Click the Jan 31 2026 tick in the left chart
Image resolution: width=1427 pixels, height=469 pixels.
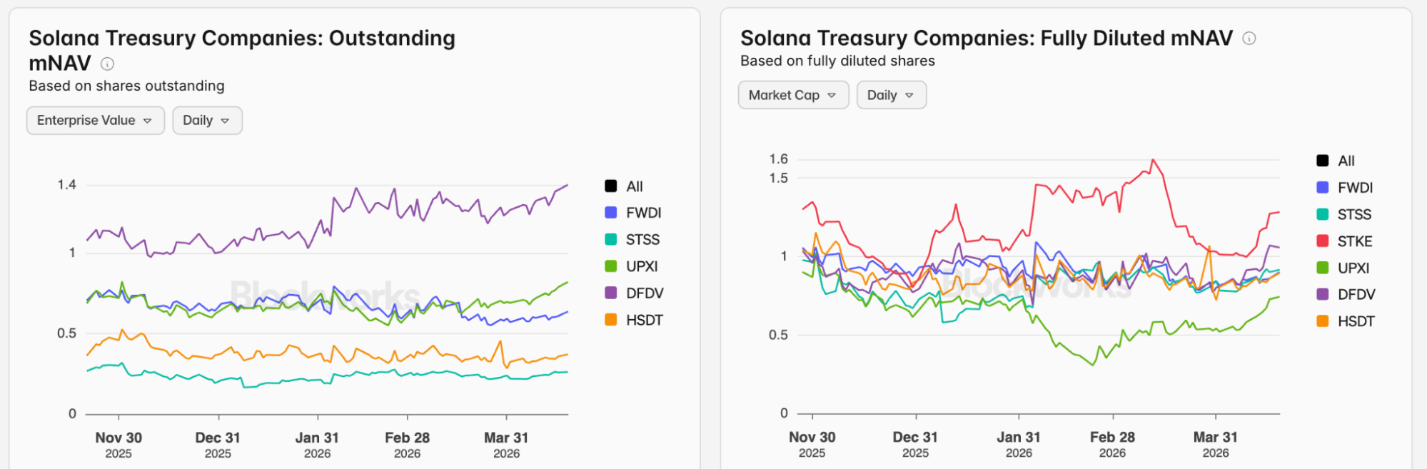click(317, 445)
